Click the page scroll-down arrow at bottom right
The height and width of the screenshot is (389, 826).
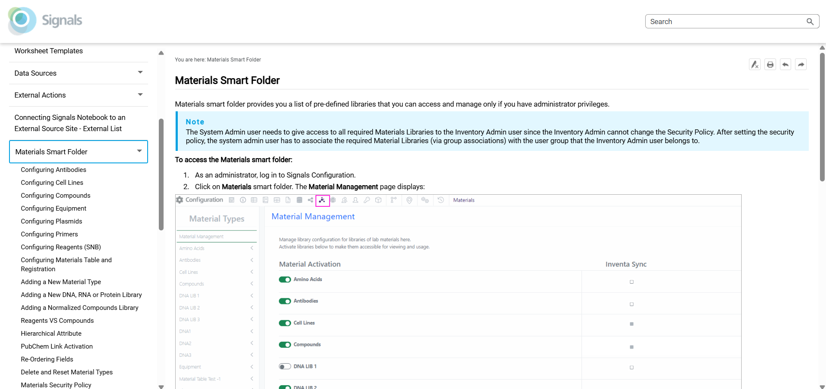pos(822,386)
